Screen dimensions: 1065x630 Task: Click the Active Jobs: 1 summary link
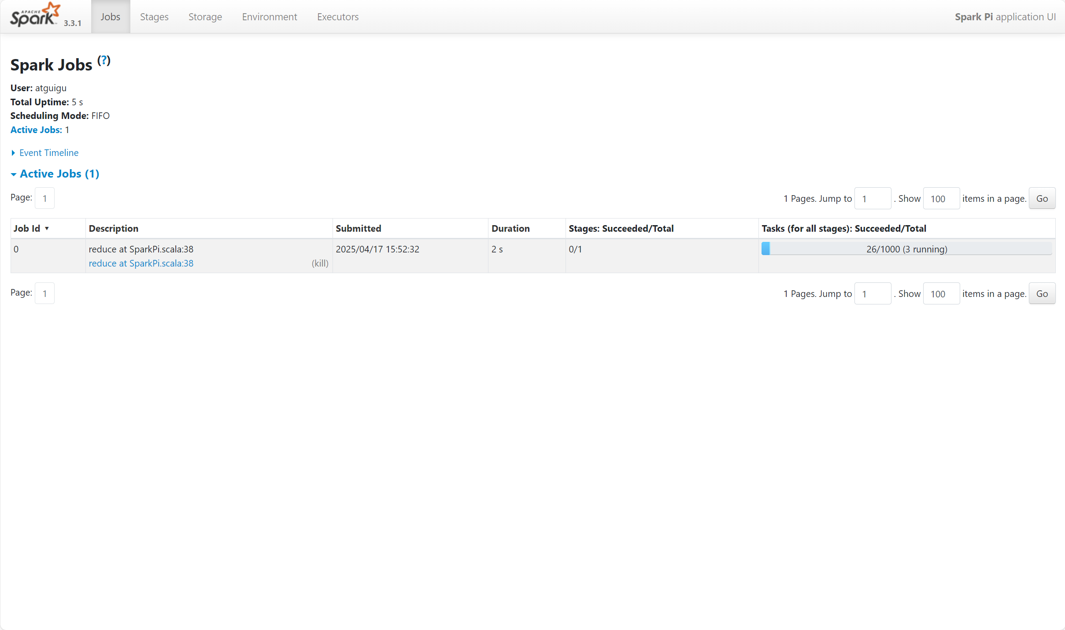[36, 130]
